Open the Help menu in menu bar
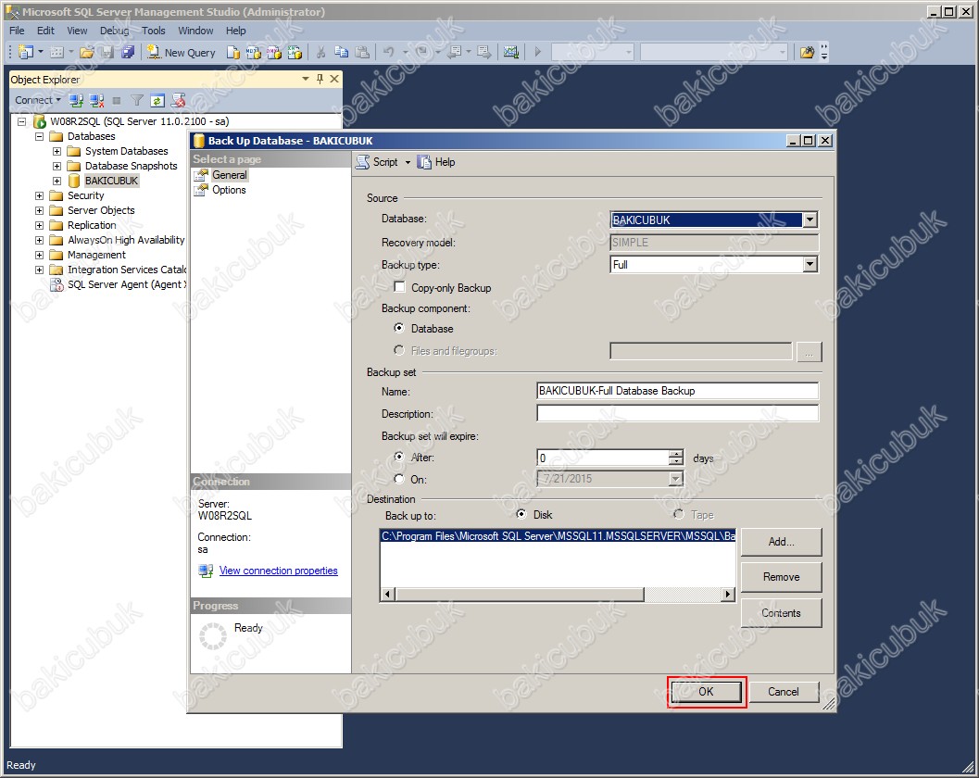979x778 pixels. 235,31
